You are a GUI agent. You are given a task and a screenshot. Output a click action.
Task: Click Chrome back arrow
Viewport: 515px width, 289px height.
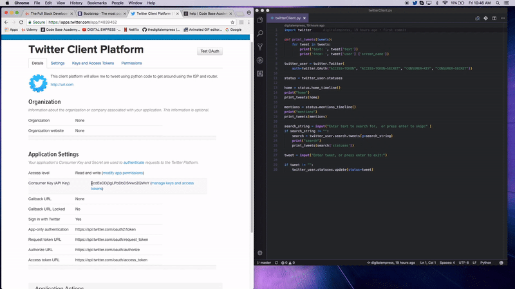pyautogui.click(x=6, y=22)
